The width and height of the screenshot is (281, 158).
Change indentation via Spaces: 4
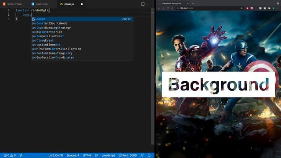(x=73, y=155)
